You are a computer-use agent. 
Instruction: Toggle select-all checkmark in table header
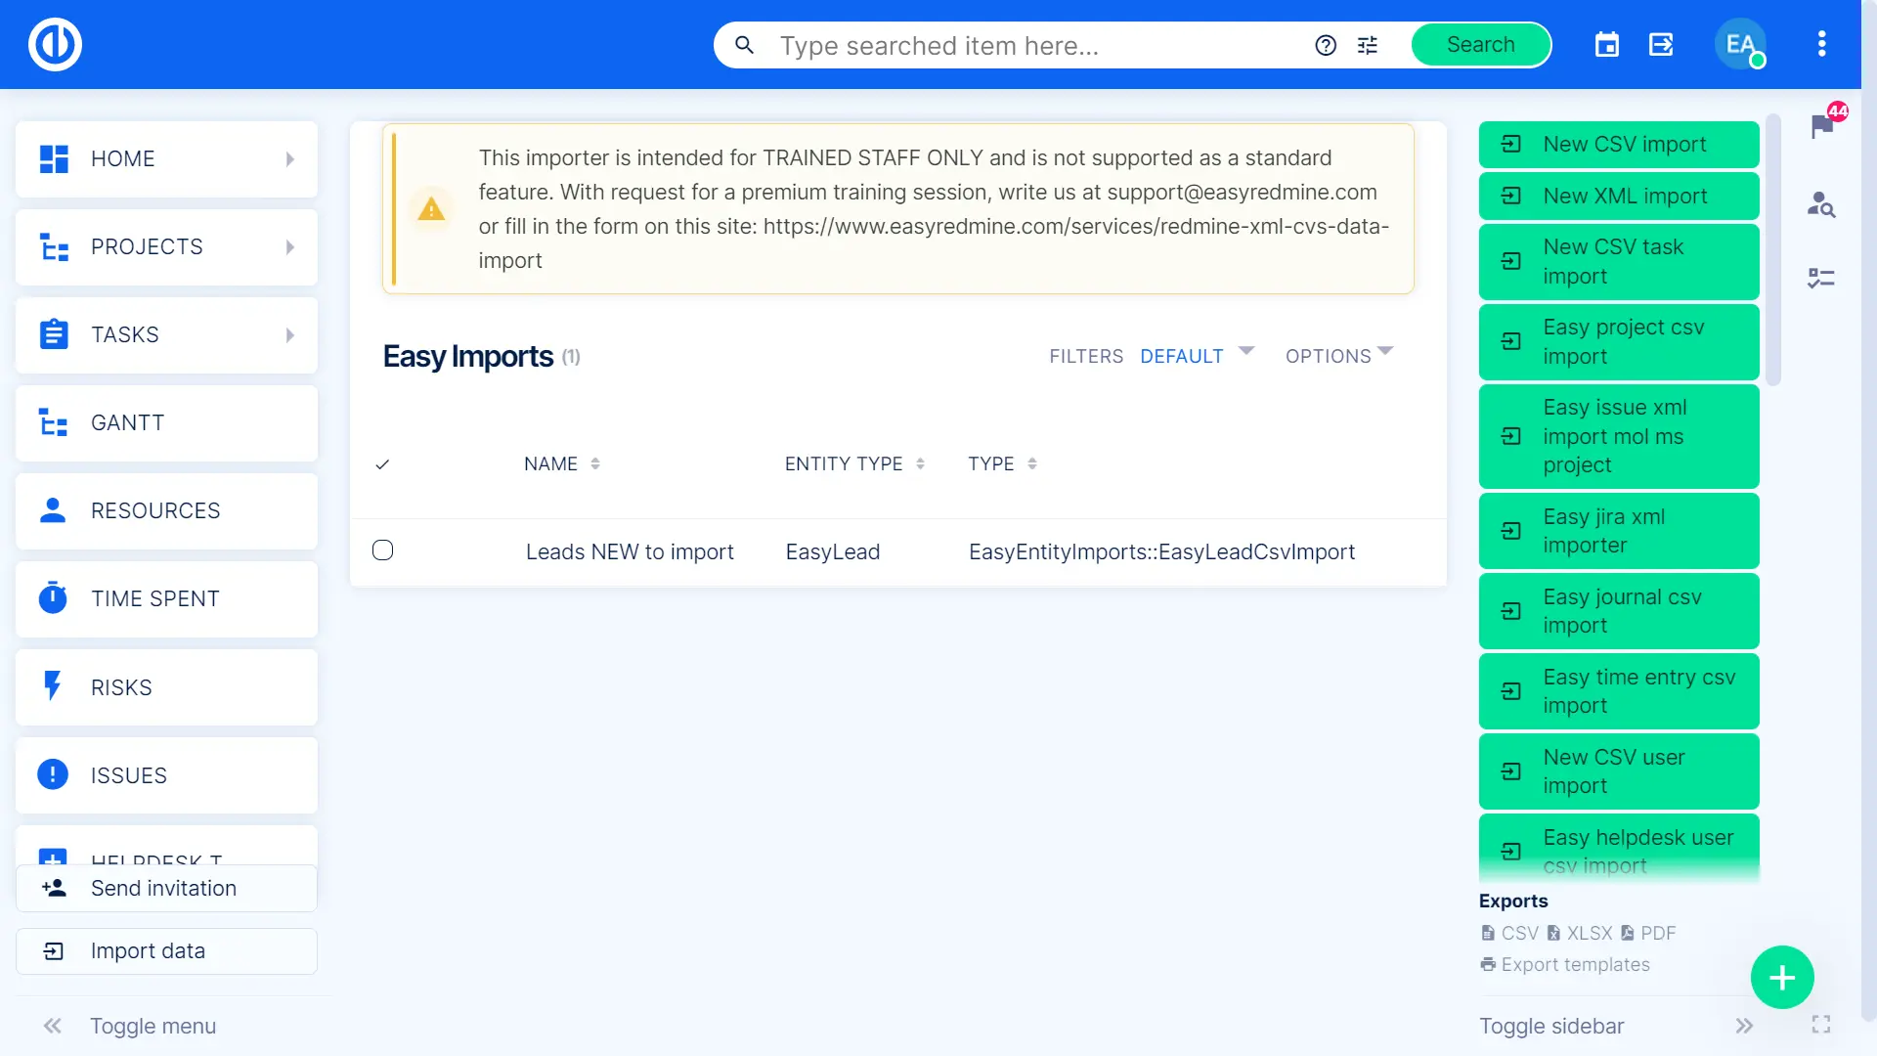[x=382, y=464]
